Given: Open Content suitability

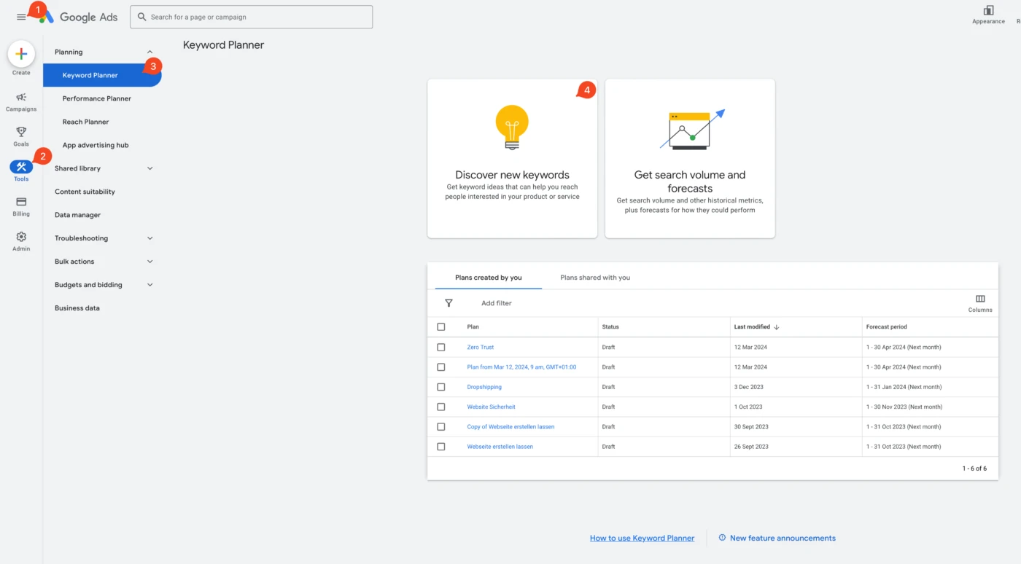Looking at the screenshot, I should (85, 192).
